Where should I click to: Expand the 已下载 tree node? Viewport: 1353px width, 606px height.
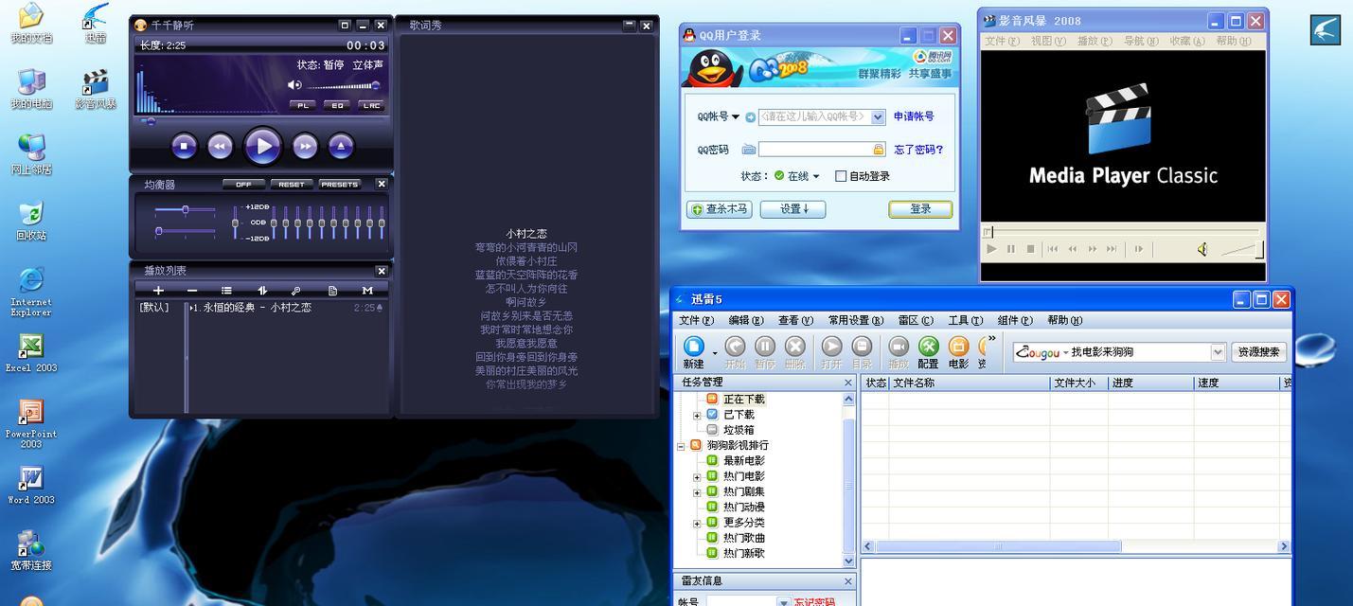coord(697,416)
